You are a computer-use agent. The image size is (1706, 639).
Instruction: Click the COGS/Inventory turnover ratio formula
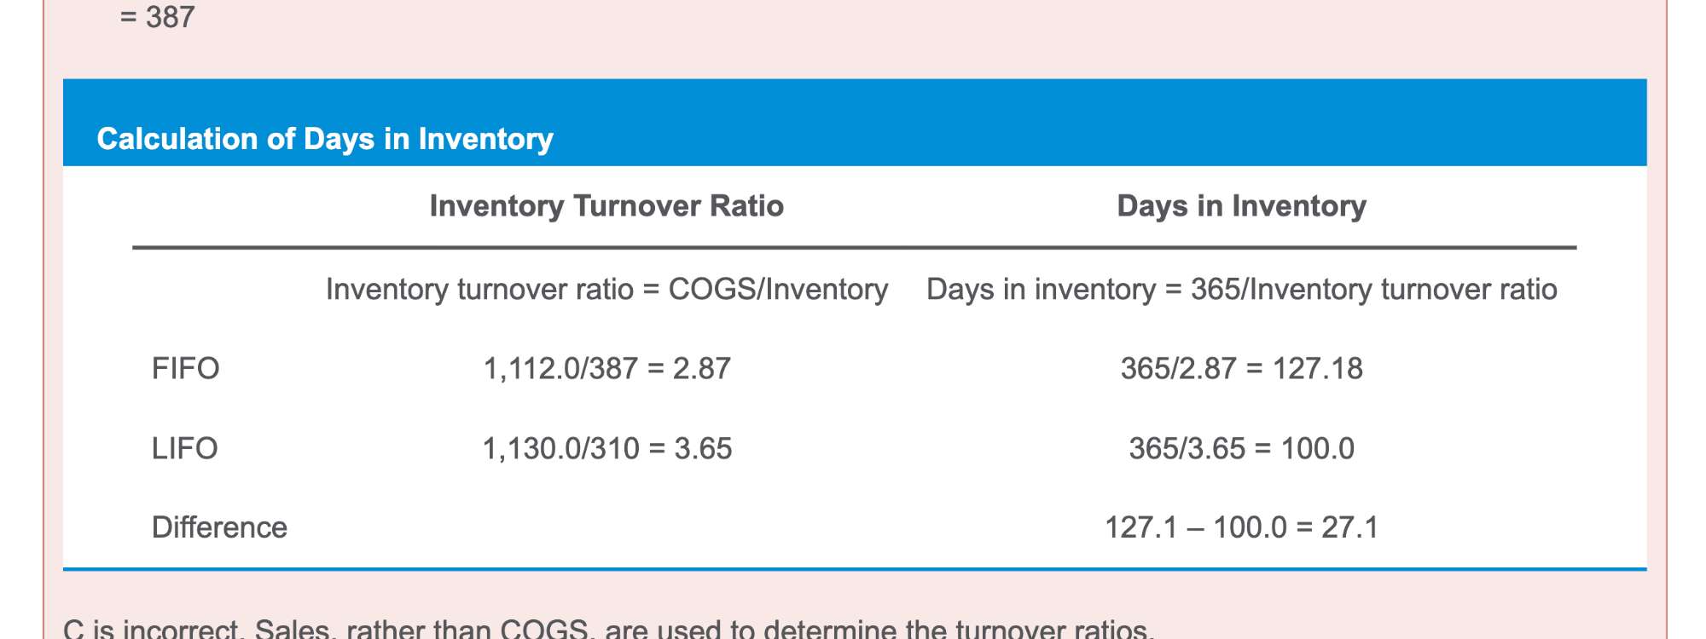pos(606,290)
